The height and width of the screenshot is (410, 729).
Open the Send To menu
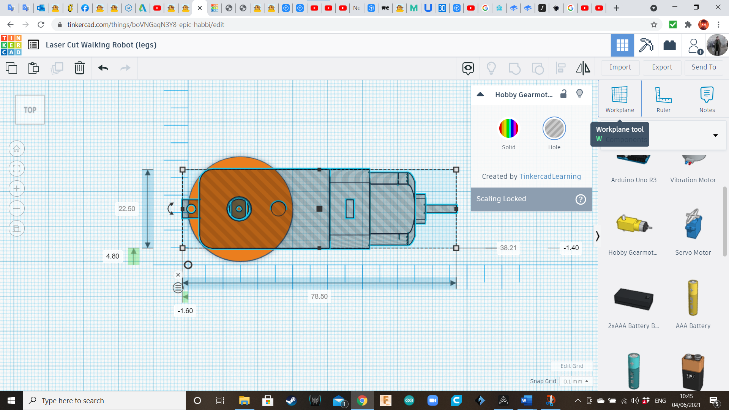point(703,67)
